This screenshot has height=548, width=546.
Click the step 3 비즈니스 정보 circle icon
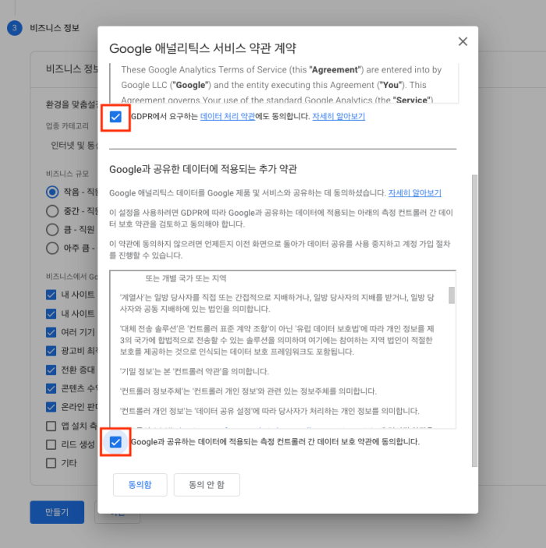[14, 28]
